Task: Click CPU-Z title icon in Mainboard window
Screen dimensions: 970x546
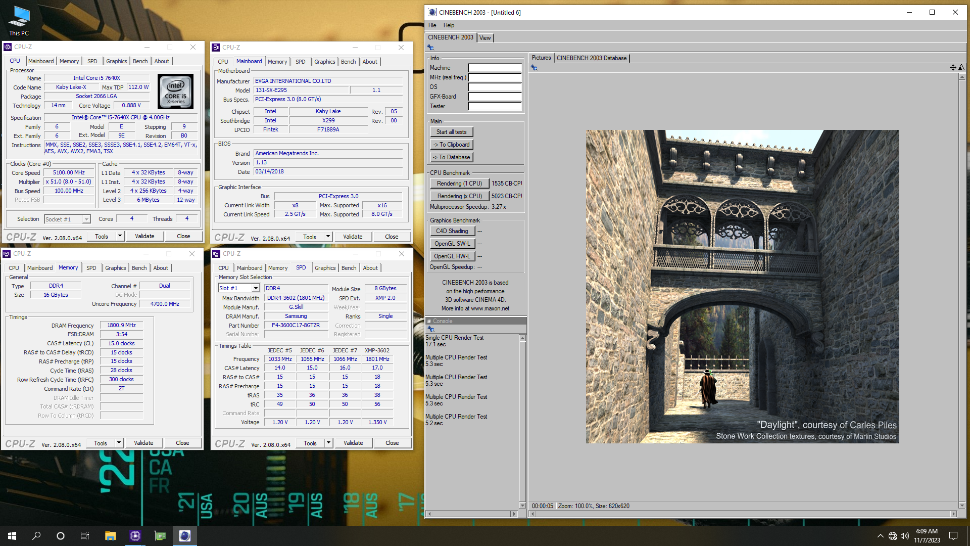Action: [216, 48]
